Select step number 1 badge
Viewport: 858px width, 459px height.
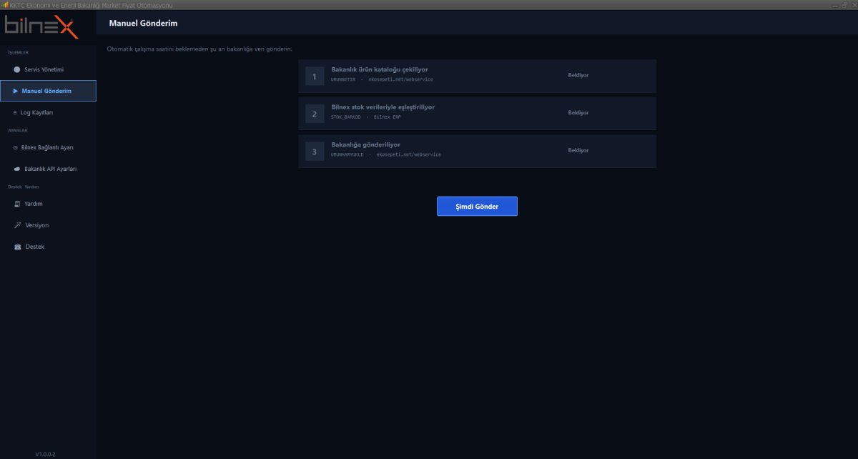[315, 76]
